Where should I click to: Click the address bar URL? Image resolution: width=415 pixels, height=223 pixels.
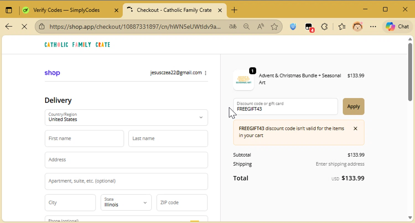pos(135,27)
